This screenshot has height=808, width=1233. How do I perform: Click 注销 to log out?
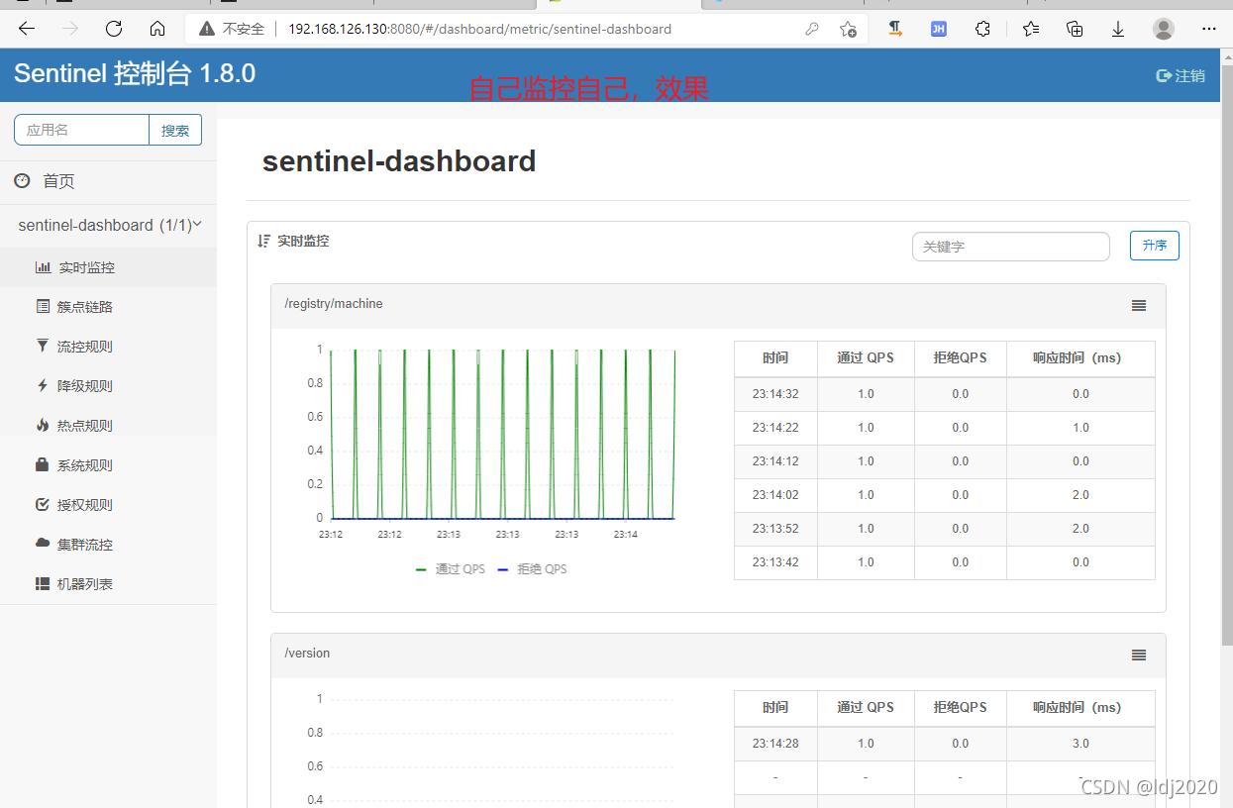pos(1181,75)
